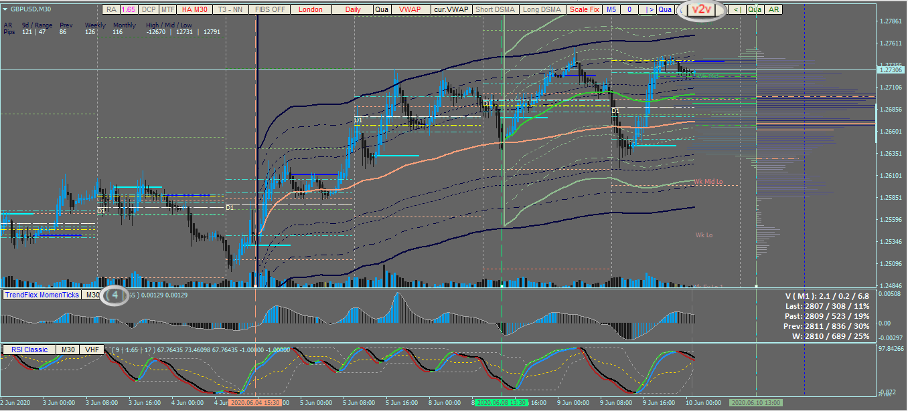Viewport: 908px width, 411px height.
Task: Toggle the Long DSMA button
Action: 542,9
